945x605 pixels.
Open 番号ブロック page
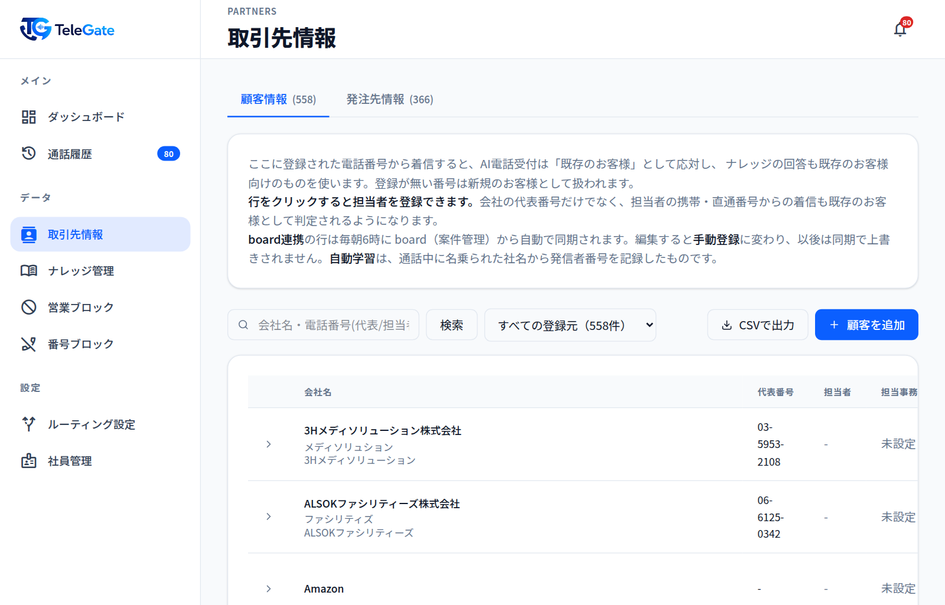(x=100, y=344)
